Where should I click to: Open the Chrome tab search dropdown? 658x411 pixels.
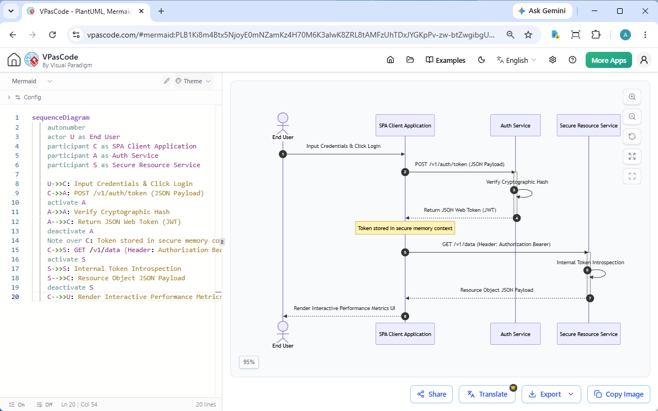click(11, 12)
